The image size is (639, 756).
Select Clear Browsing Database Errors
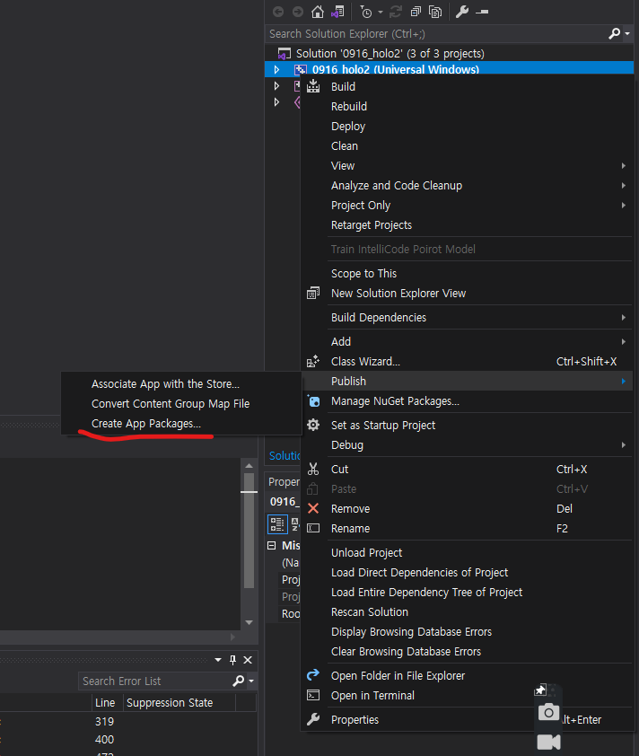(x=406, y=651)
